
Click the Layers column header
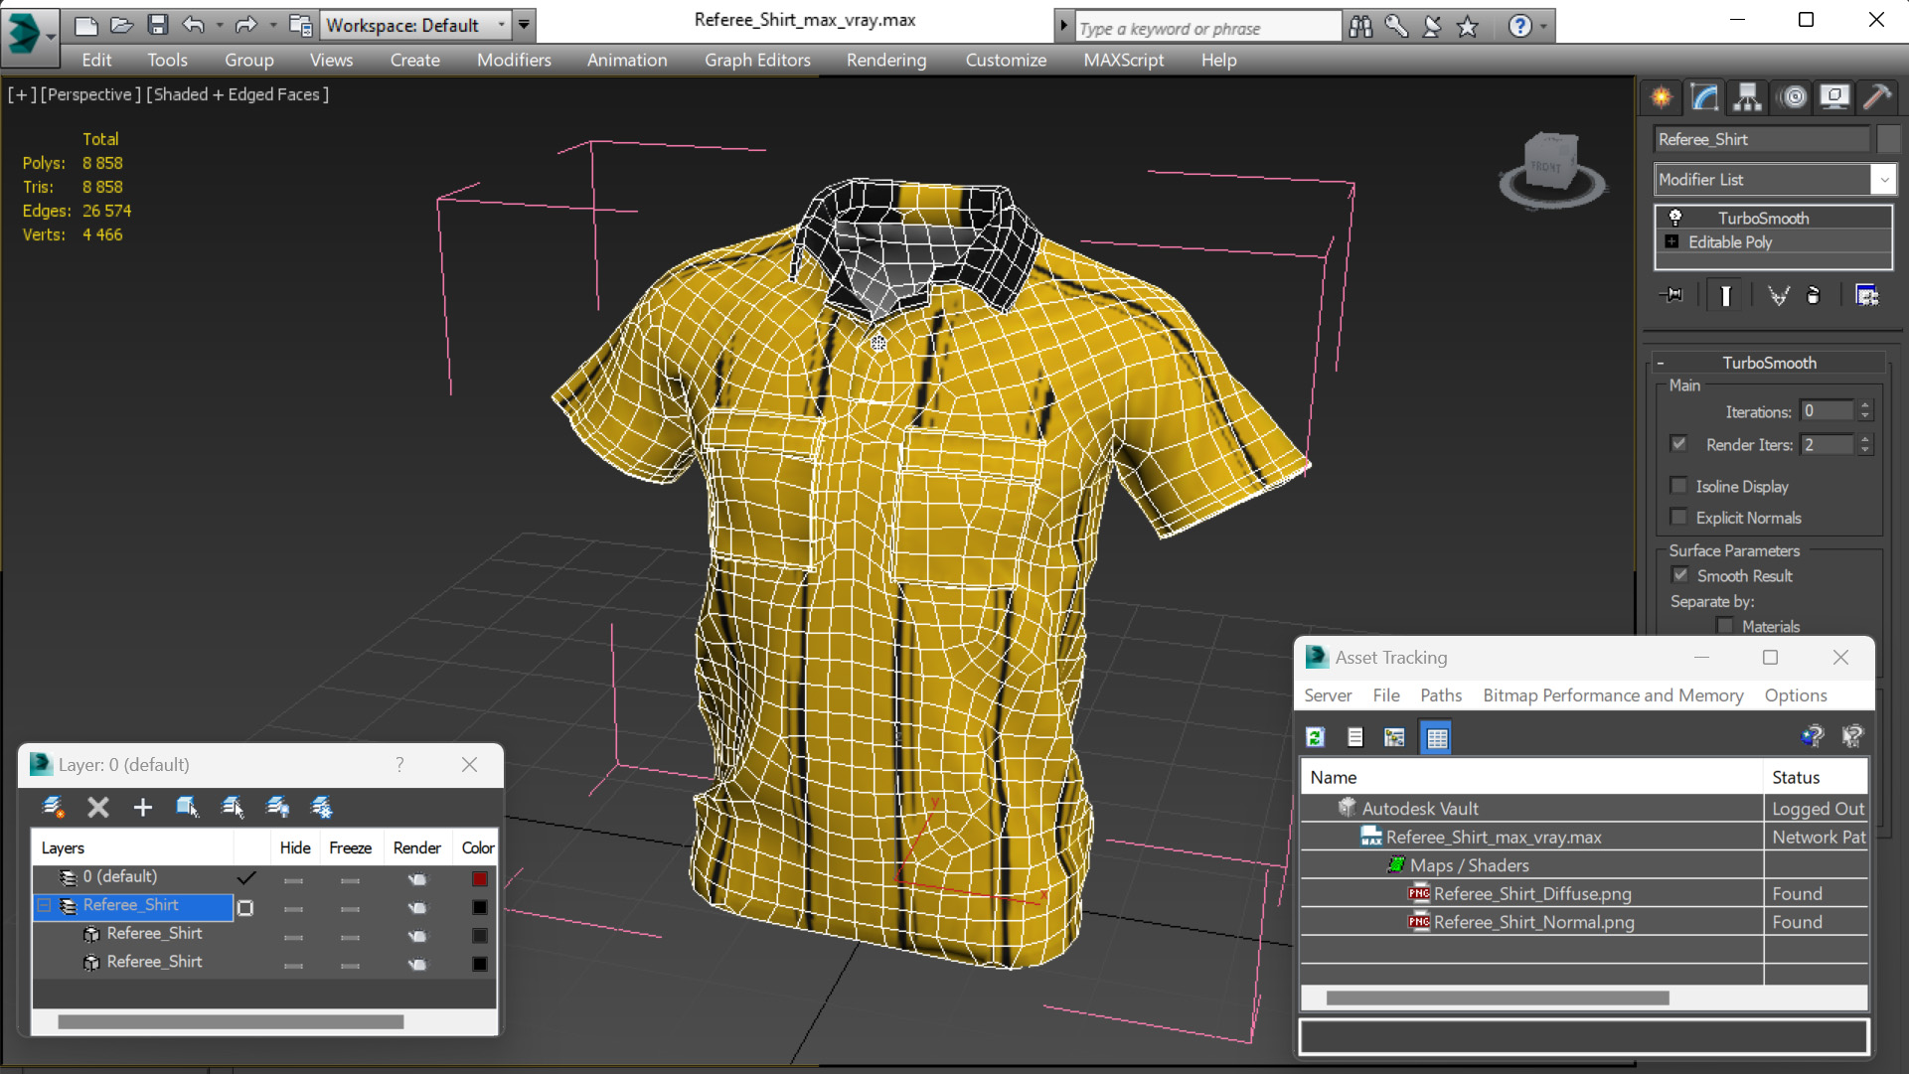tap(133, 847)
